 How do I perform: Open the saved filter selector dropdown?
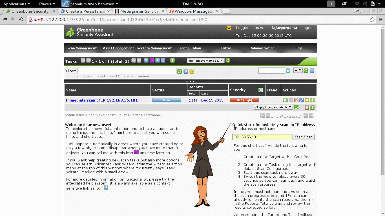pyautogui.click(x=298, y=70)
